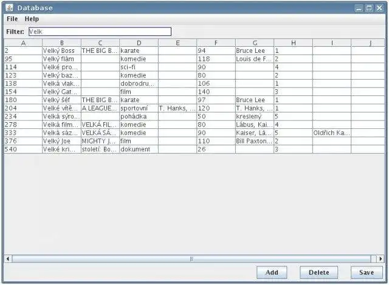Select the cell 'Velké vítě...'
The width and height of the screenshot is (389, 285).
(62, 108)
